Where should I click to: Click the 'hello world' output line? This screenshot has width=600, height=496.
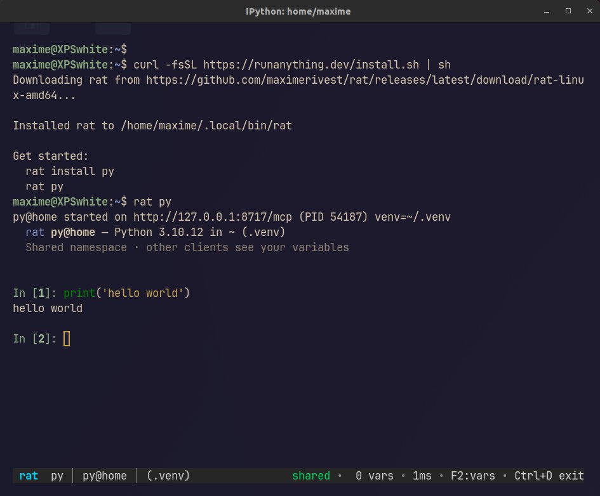pos(48,308)
